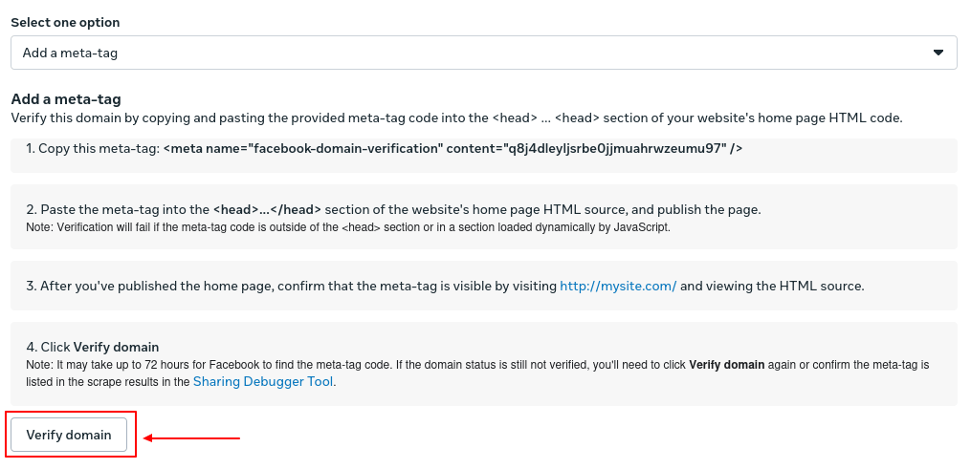The height and width of the screenshot is (469, 971).
Task: Open the http://mysite.com/ link
Action: click(618, 287)
